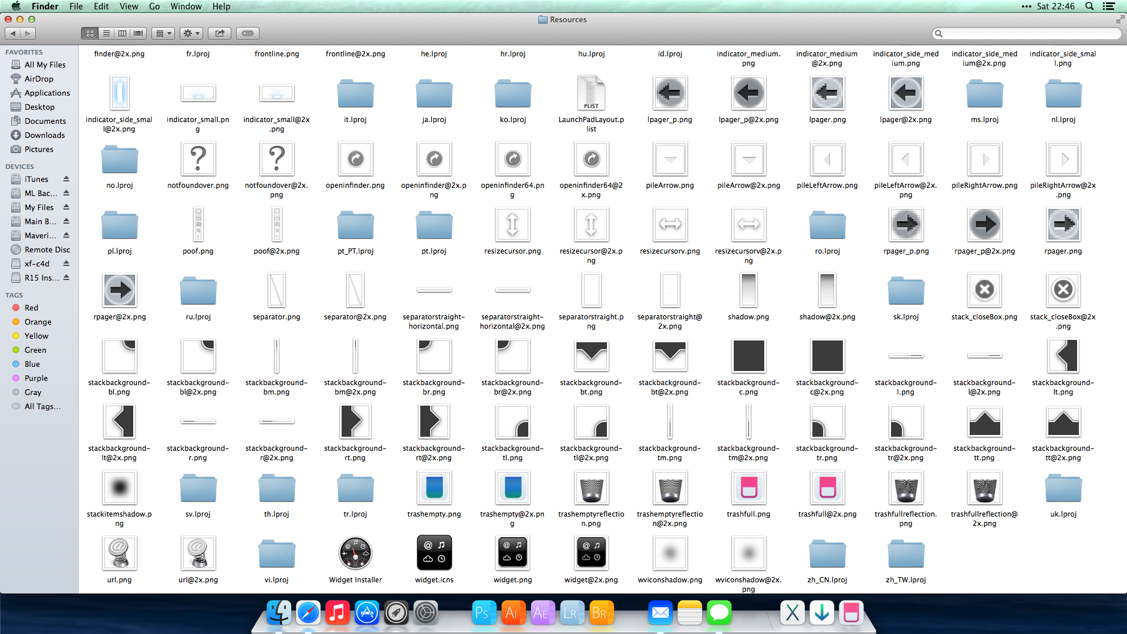Click in the Finder search field
This screenshot has width=1127, height=634.
pyautogui.click(x=1027, y=33)
